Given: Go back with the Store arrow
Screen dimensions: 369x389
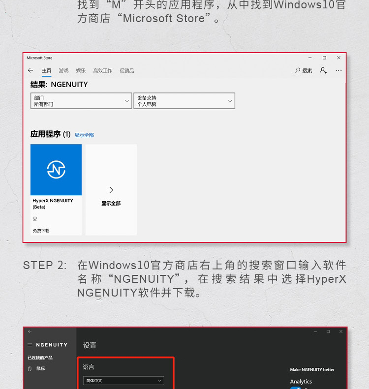Looking at the screenshot, I should tap(31, 70).
